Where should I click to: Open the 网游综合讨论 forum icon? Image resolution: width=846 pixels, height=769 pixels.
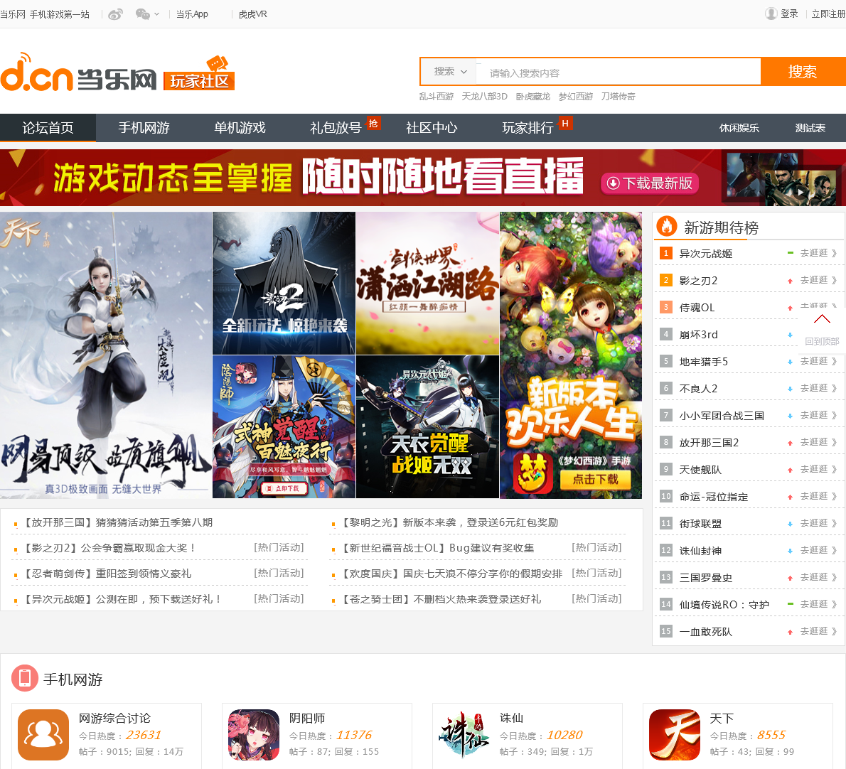43,734
